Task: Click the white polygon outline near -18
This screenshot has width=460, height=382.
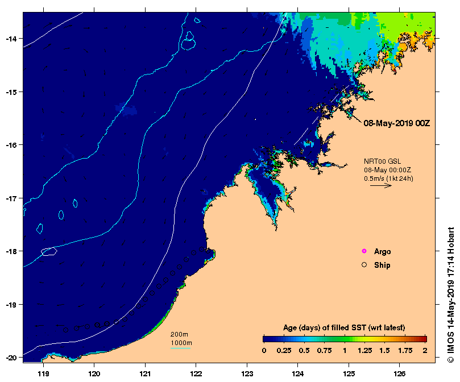Action: [x=49, y=251]
